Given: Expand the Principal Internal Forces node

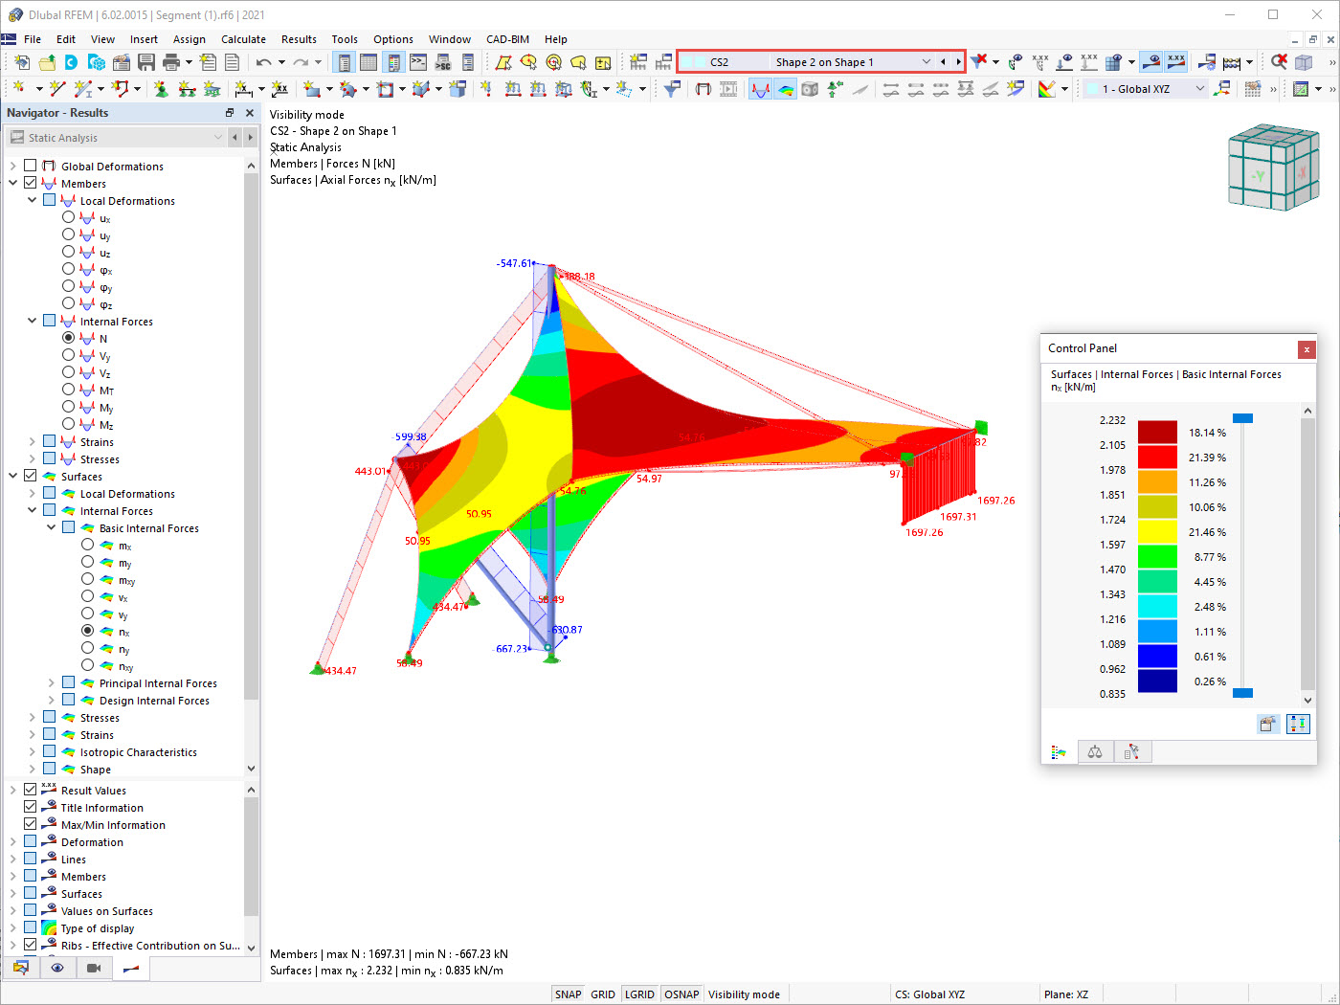Looking at the screenshot, I should pyautogui.click(x=52, y=682).
